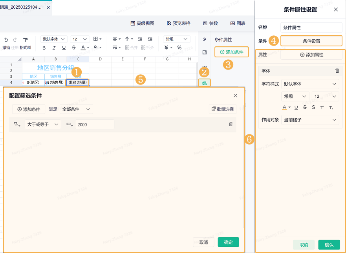
Task: Apply the percent (%) number format
Action: [x=179, y=48]
